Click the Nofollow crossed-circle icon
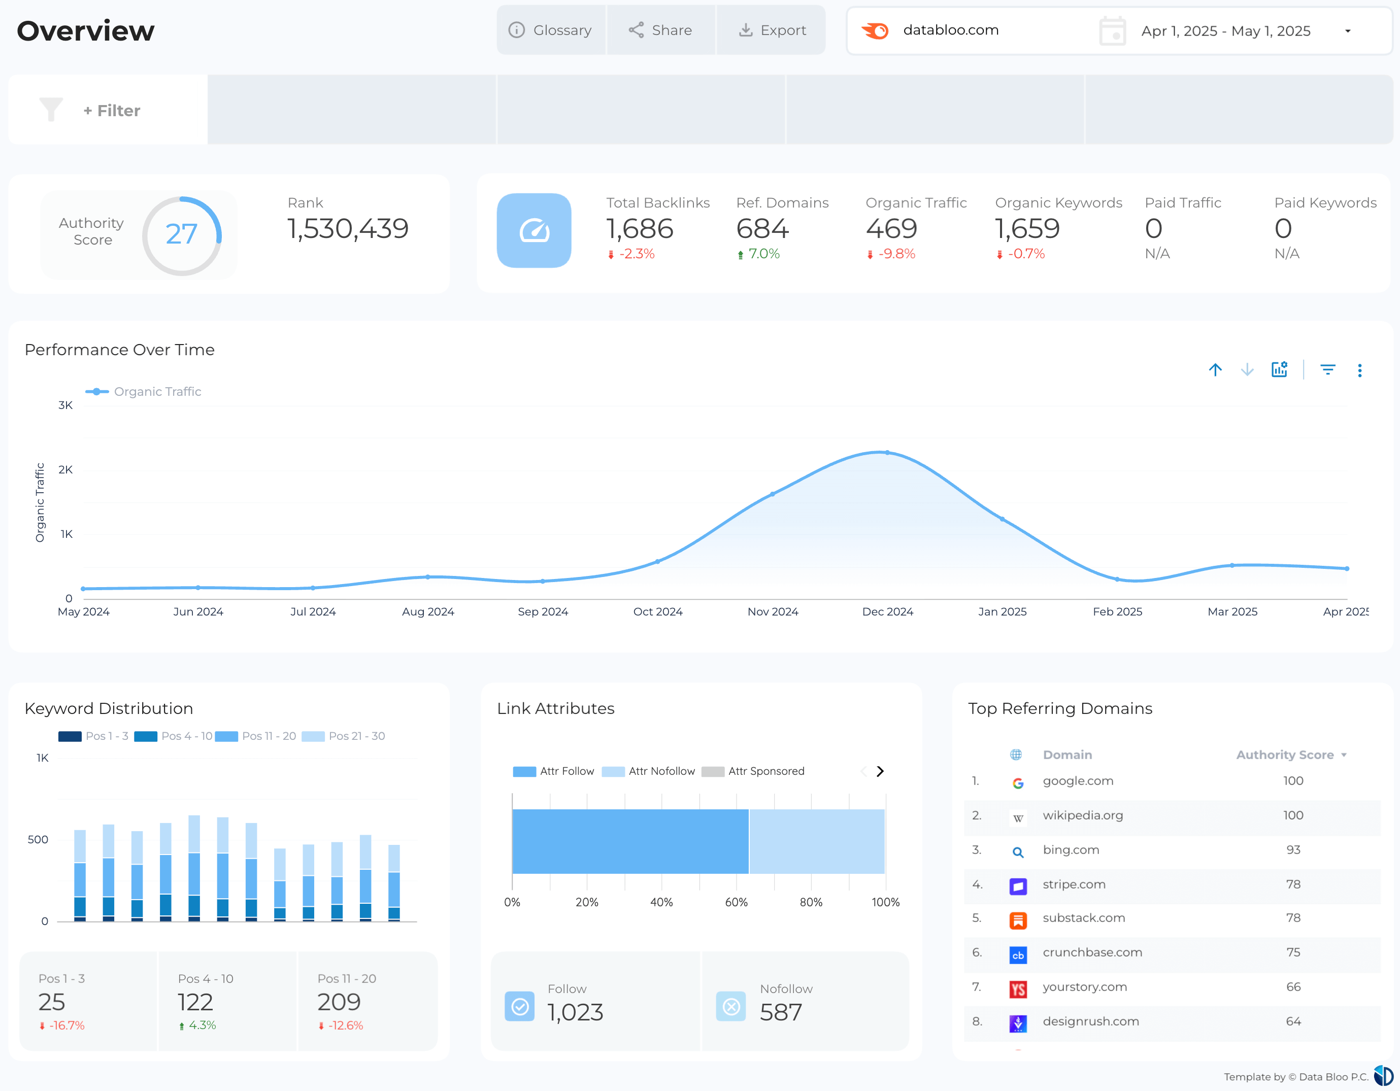 click(730, 1006)
